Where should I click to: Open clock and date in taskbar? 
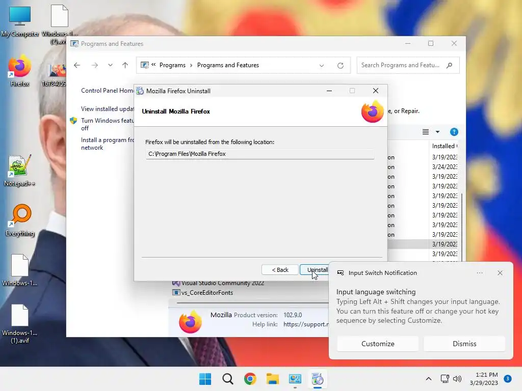click(x=484, y=379)
